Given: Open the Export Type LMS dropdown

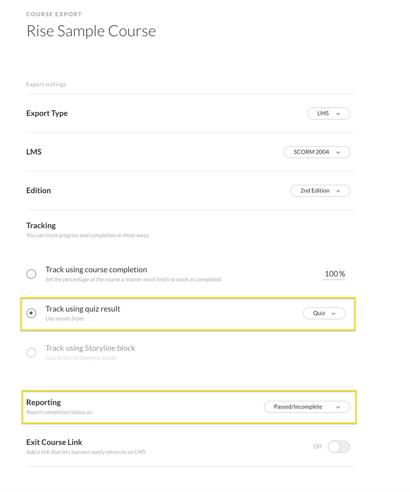Looking at the screenshot, I should pyautogui.click(x=328, y=113).
